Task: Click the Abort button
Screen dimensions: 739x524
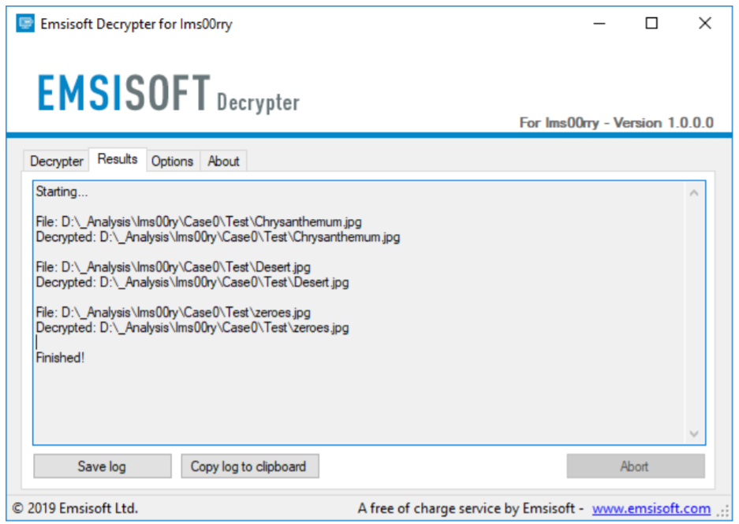Action: 635,466
